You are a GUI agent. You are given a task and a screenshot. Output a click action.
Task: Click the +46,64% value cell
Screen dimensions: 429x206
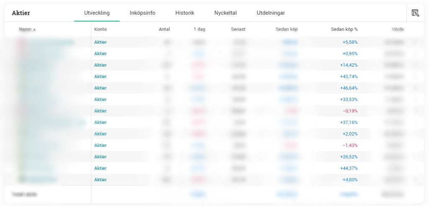pyautogui.click(x=349, y=88)
